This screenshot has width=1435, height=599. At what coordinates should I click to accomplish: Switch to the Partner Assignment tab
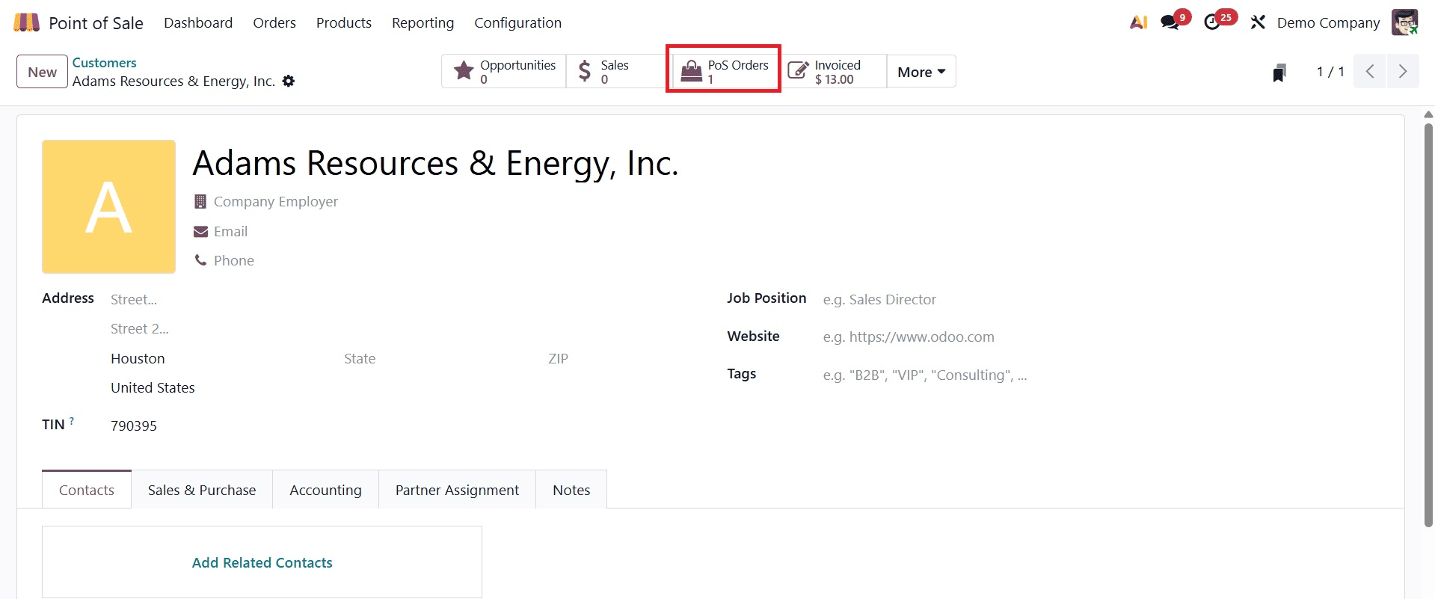coord(457,490)
